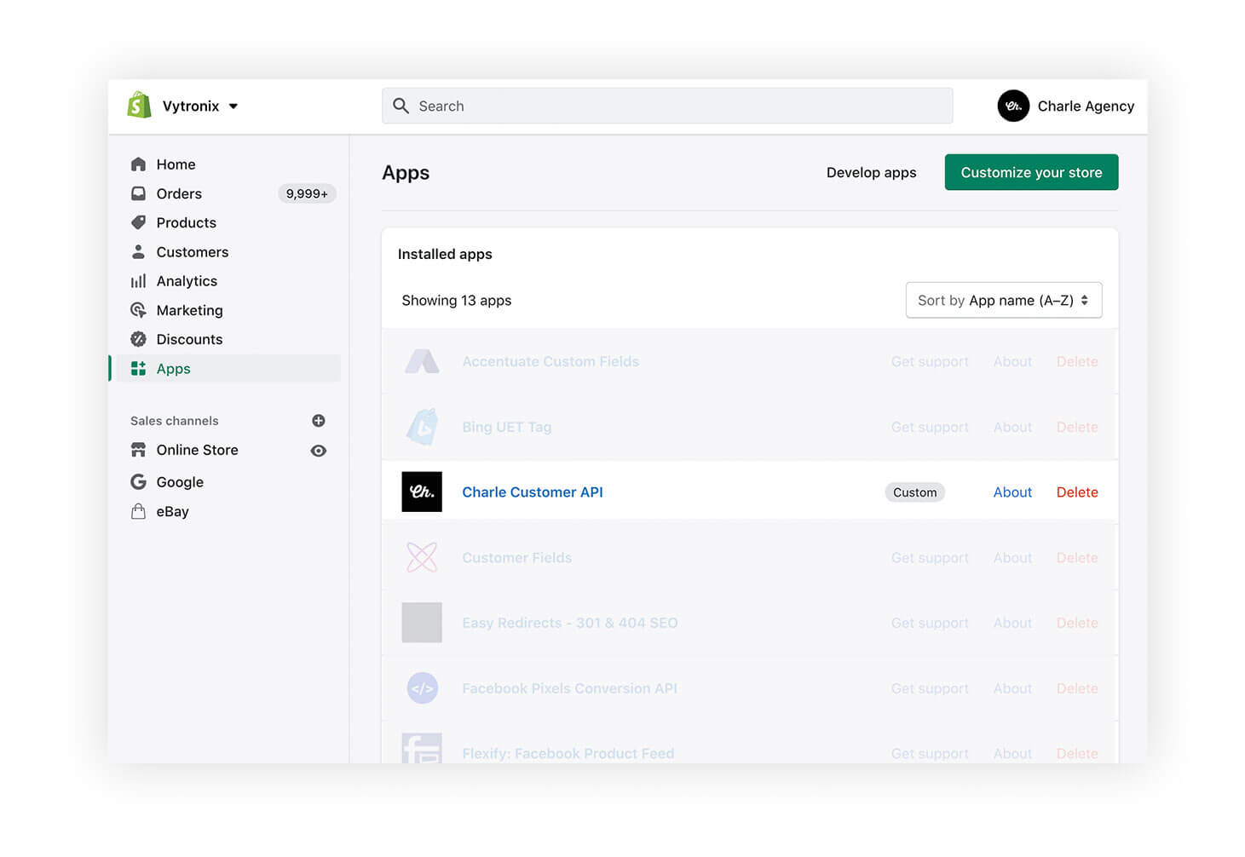Viewport: 1245px width, 857px height.
Task: Select the Home icon in the sidebar
Action: pyautogui.click(x=139, y=164)
